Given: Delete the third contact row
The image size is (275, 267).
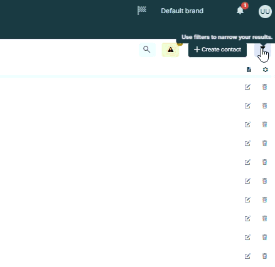Looking at the screenshot, I should [x=265, y=124].
